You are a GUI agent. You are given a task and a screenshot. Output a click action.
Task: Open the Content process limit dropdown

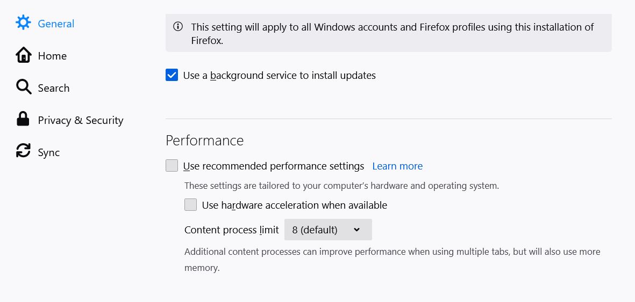[327, 230]
